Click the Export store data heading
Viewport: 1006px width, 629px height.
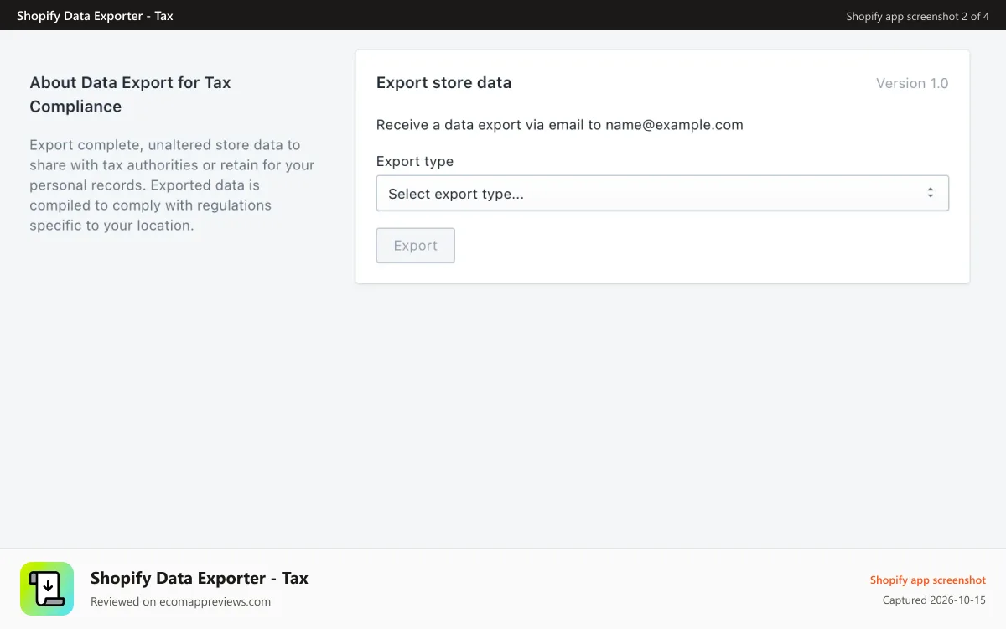coord(443,83)
